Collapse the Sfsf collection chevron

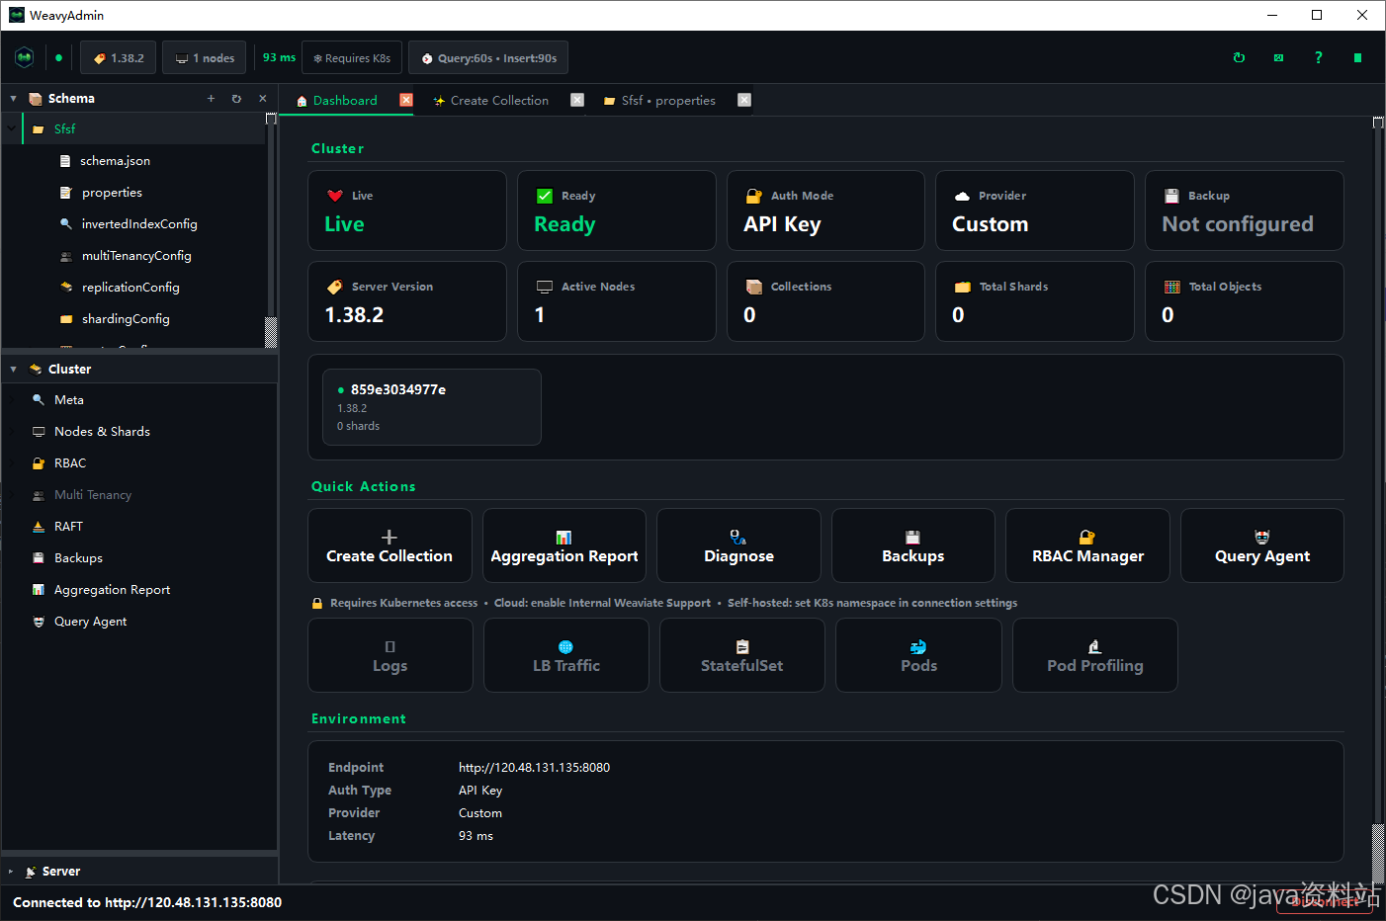tap(12, 129)
